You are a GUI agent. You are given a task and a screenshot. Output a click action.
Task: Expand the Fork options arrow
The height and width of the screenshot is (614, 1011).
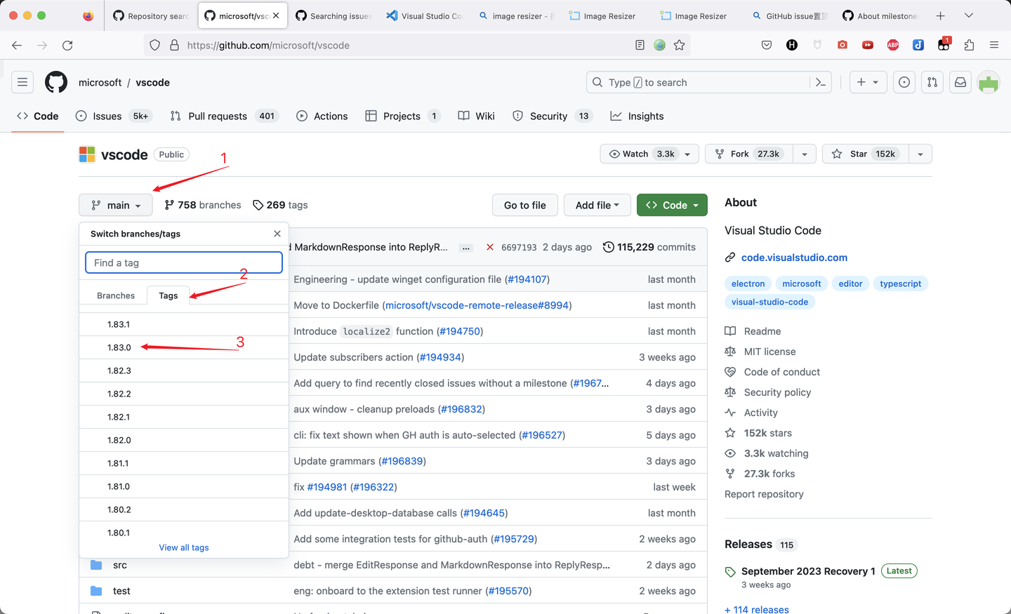(x=805, y=154)
